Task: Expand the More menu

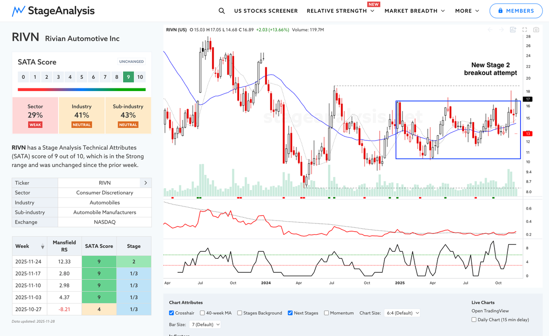Action: tap(467, 11)
